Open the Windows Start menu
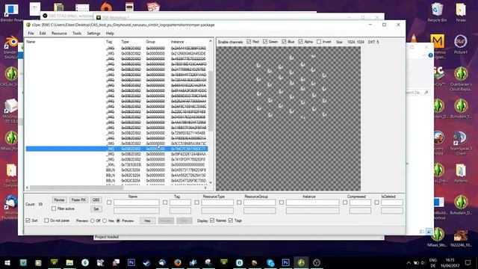 pos(7,262)
